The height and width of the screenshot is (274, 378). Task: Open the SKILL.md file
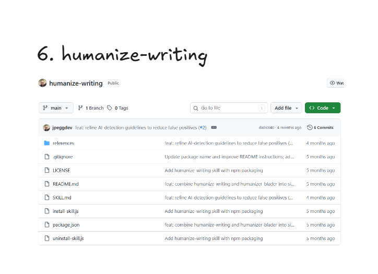62,198
